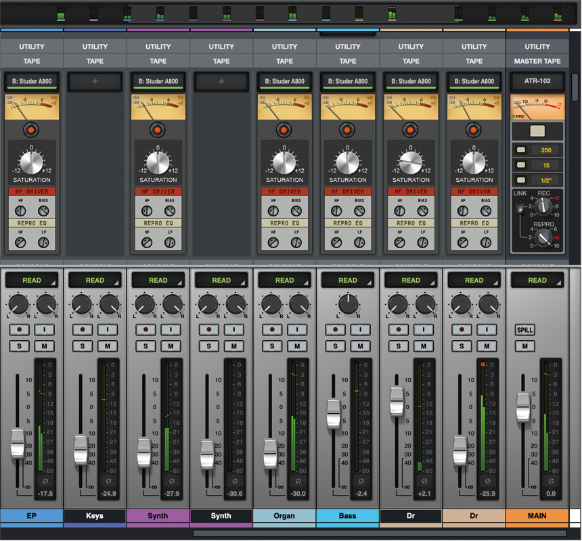Click the ATR-102 REC knob
The height and width of the screenshot is (541, 582).
[543, 206]
